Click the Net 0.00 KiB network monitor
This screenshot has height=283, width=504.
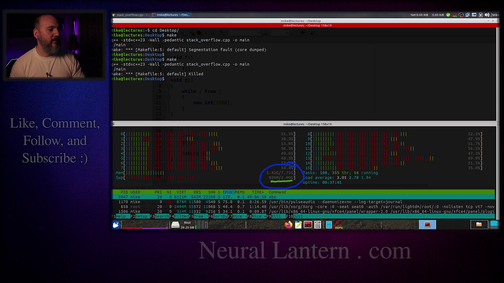coord(419,15)
